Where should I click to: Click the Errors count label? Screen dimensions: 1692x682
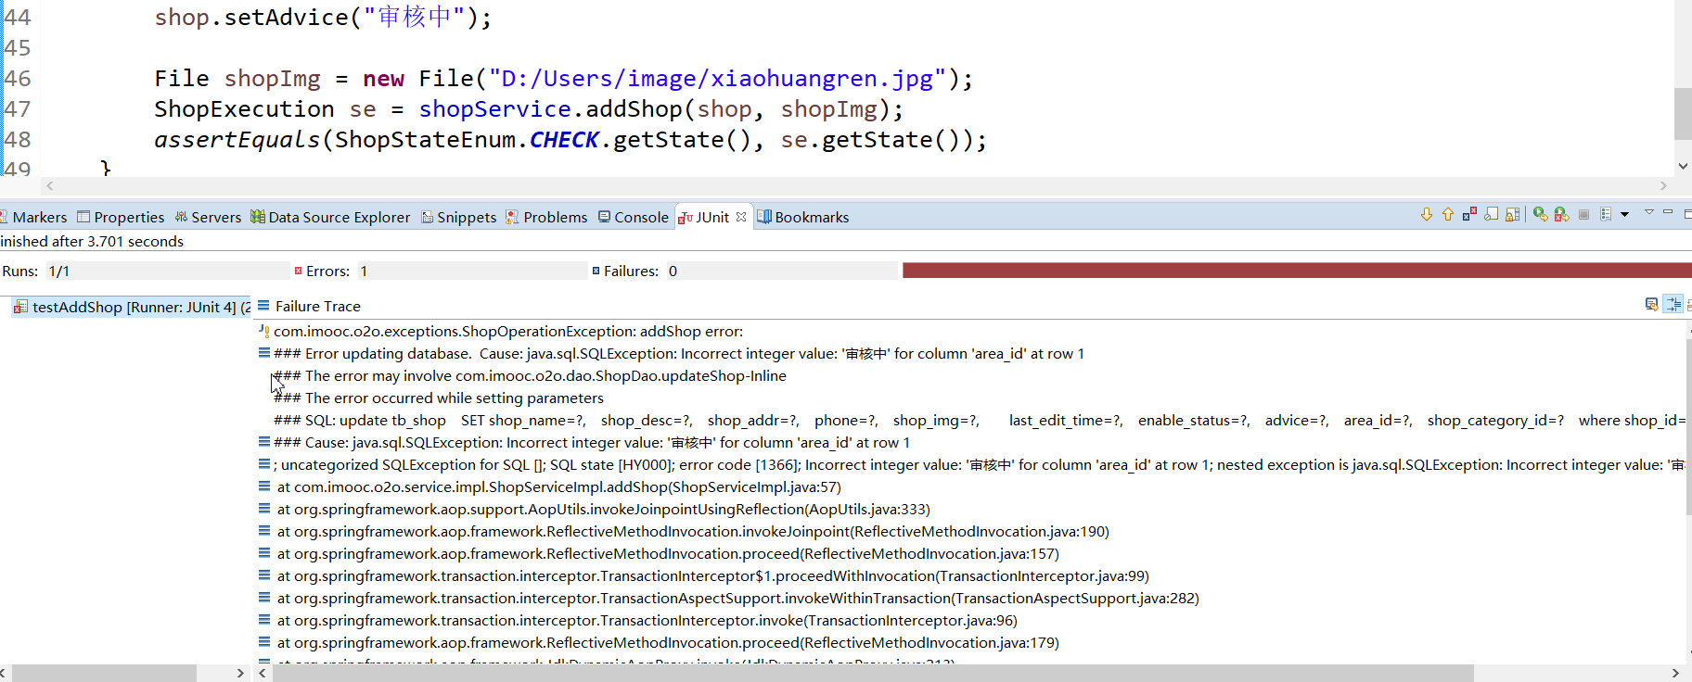[x=327, y=271]
